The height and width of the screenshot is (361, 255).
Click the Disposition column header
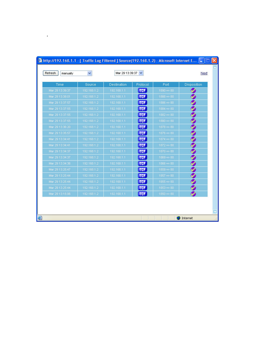click(x=193, y=85)
